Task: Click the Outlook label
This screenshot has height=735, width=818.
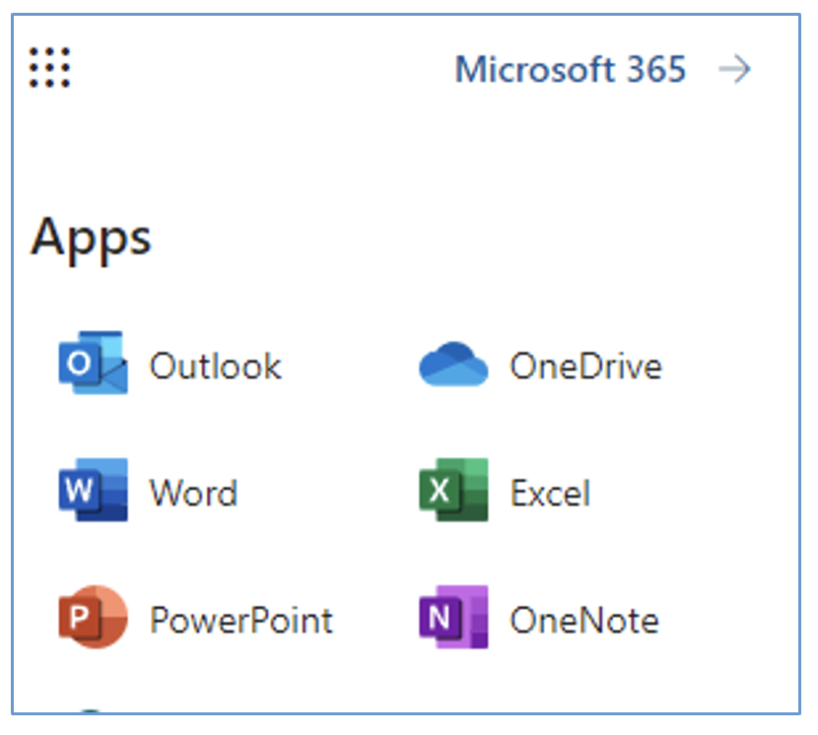Action: tap(216, 366)
